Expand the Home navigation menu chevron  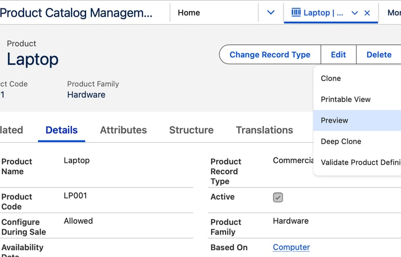click(x=270, y=13)
